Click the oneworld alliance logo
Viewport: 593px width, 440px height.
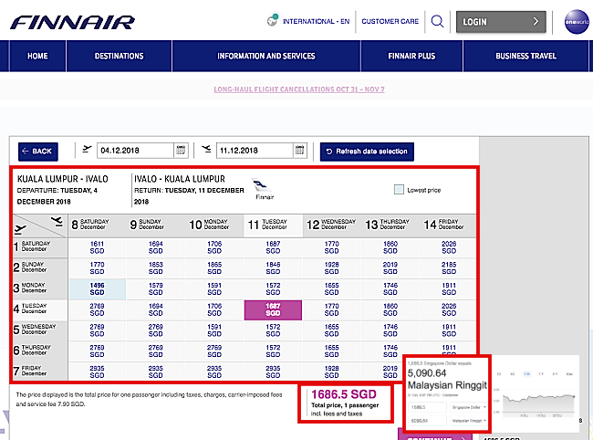click(x=577, y=22)
